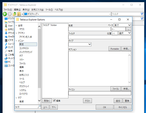Collapse the タブ tree section at bottom
146x113 pixels.
[x=16, y=98]
